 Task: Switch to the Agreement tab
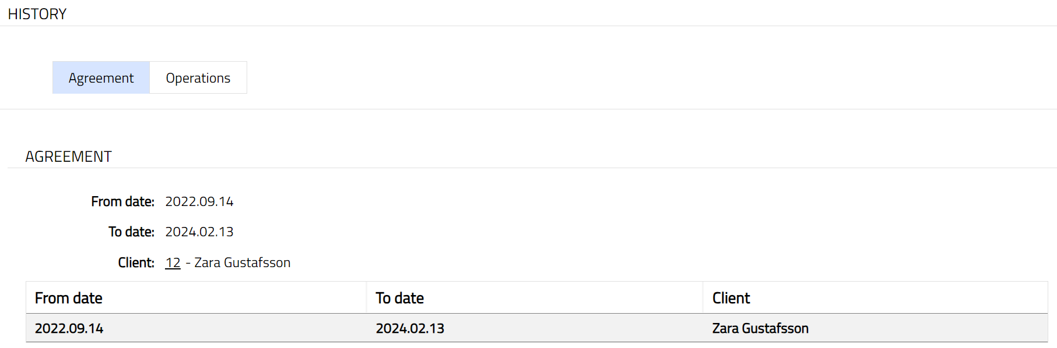(x=101, y=78)
